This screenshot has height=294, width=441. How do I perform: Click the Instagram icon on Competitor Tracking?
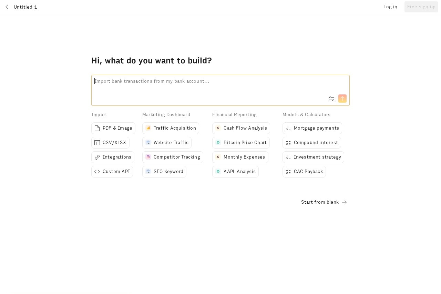(148, 157)
